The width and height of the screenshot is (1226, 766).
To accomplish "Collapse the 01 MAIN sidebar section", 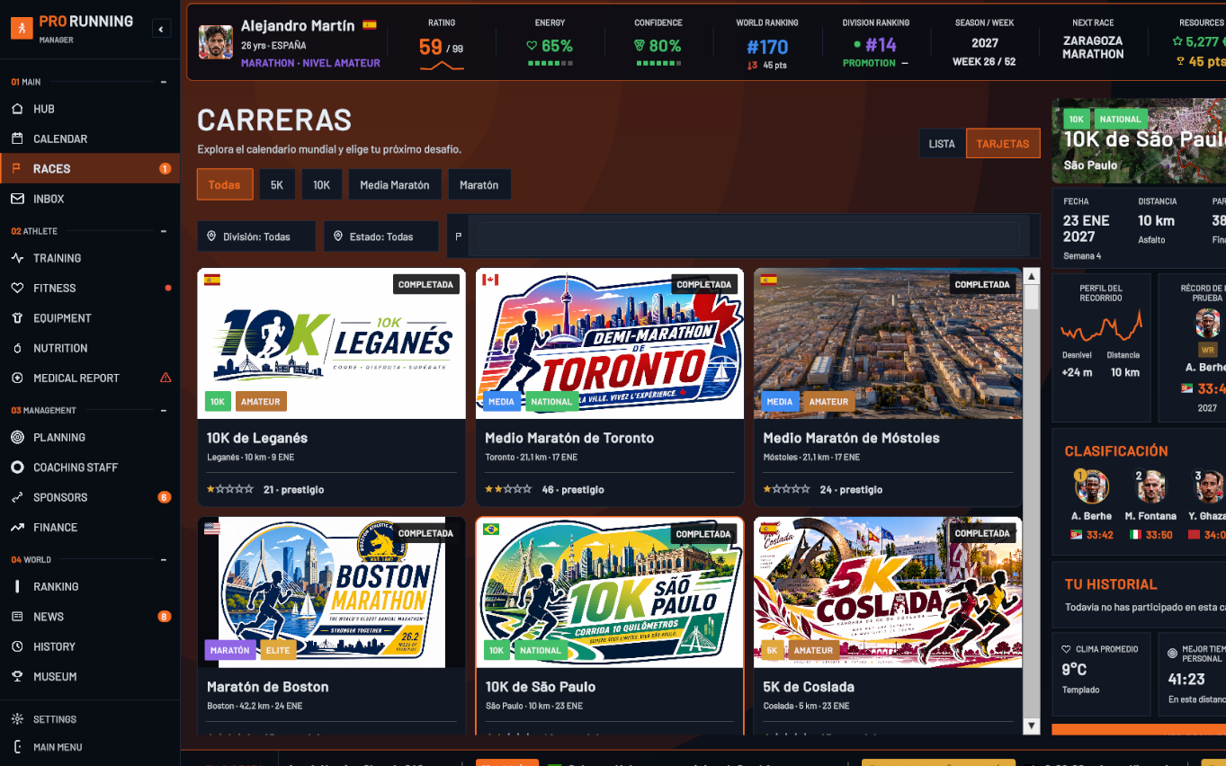I will 164,82.
